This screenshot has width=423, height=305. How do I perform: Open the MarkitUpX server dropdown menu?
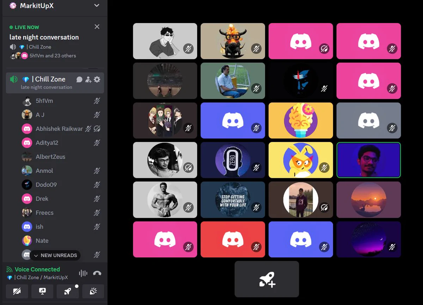click(97, 6)
